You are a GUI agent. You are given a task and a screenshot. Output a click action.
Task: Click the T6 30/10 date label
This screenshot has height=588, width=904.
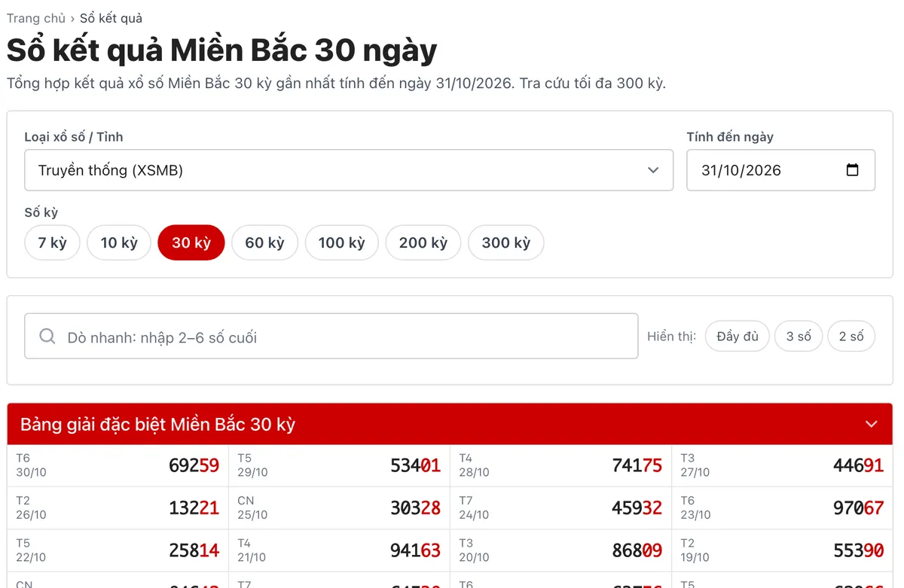(x=31, y=465)
